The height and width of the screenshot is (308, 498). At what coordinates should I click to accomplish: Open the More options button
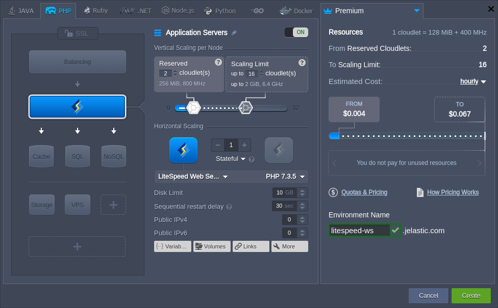pyautogui.click(x=290, y=246)
